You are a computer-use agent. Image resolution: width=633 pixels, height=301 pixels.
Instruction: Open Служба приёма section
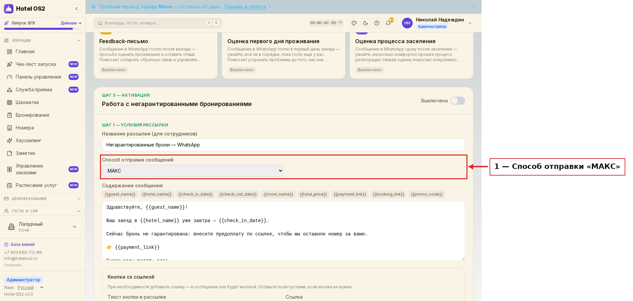point(42,90)
